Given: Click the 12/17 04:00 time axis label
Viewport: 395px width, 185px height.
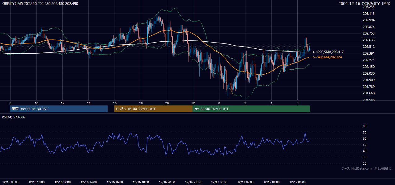Looking at the screenshot, I should click(271, 182).
